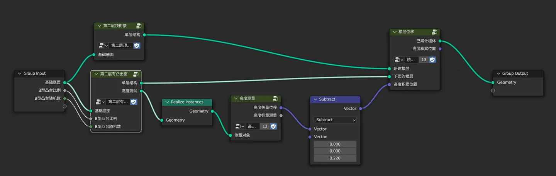Click the 0.220 vector Z value field

(335, 158)
